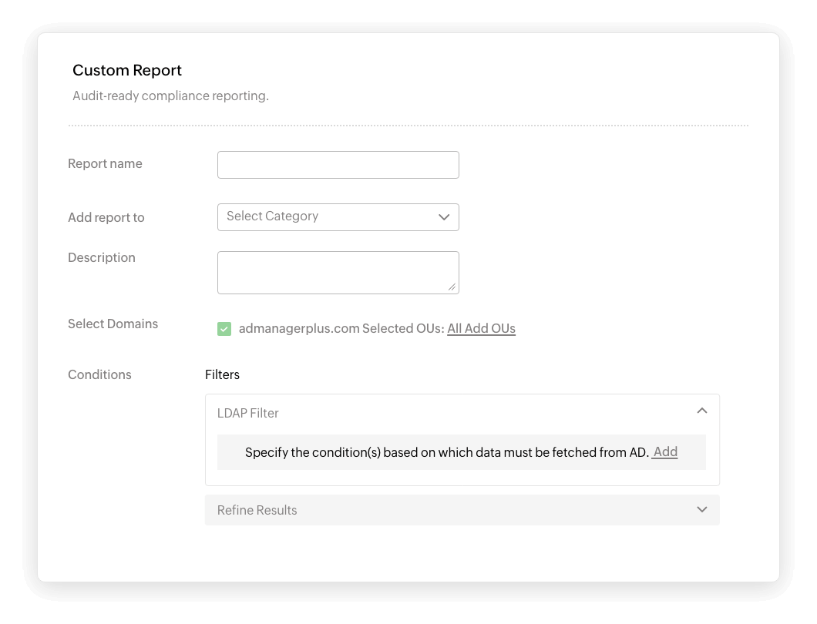Click the upward chevron icon on LDAP Filter

coord(702,411)
